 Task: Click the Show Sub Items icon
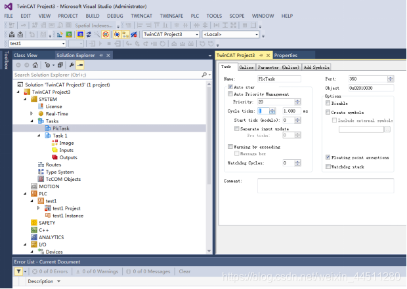(x=125, y=35)
